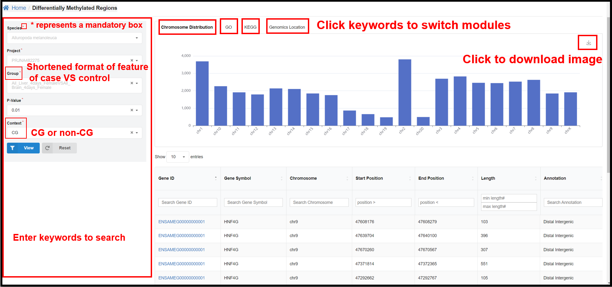Sort table by Start Position column

410,178
